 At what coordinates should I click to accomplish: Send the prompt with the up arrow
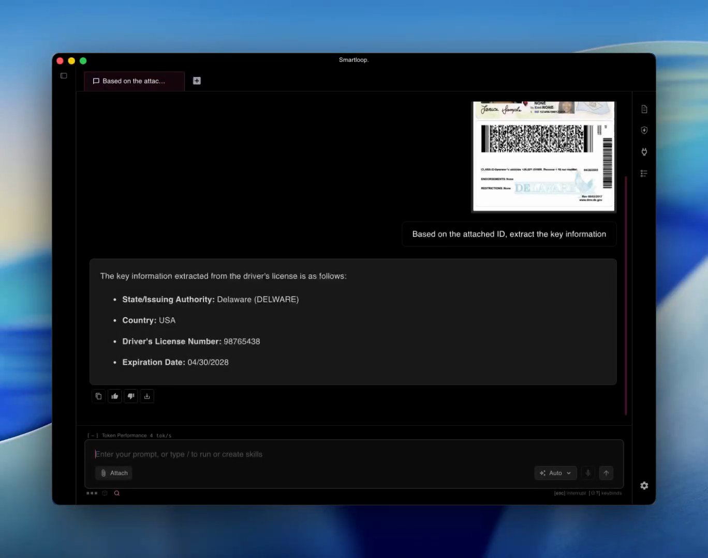(606, 473)
